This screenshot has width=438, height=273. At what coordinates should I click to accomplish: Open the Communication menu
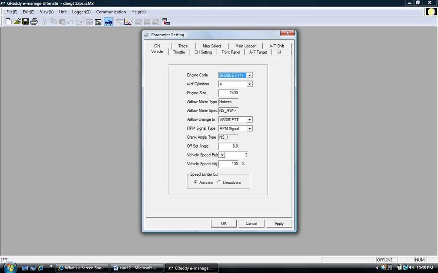coord(111,12)
